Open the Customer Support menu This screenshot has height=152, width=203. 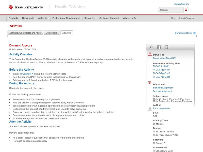pyautogui.click(x=109, y=18)
